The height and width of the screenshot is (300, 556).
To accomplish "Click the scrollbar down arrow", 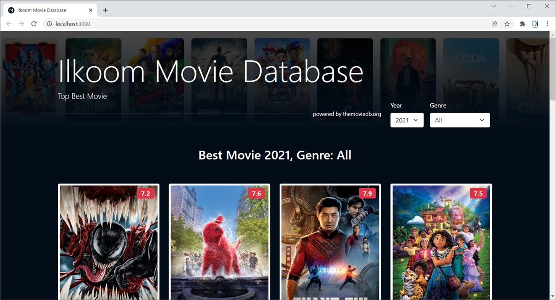I will (x=552, y=296).
